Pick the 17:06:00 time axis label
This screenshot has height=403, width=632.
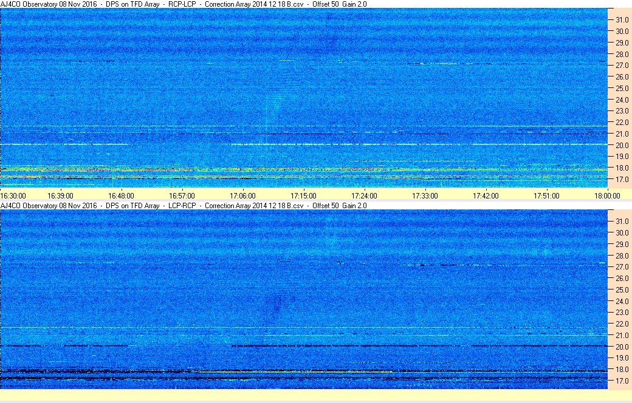242,195
